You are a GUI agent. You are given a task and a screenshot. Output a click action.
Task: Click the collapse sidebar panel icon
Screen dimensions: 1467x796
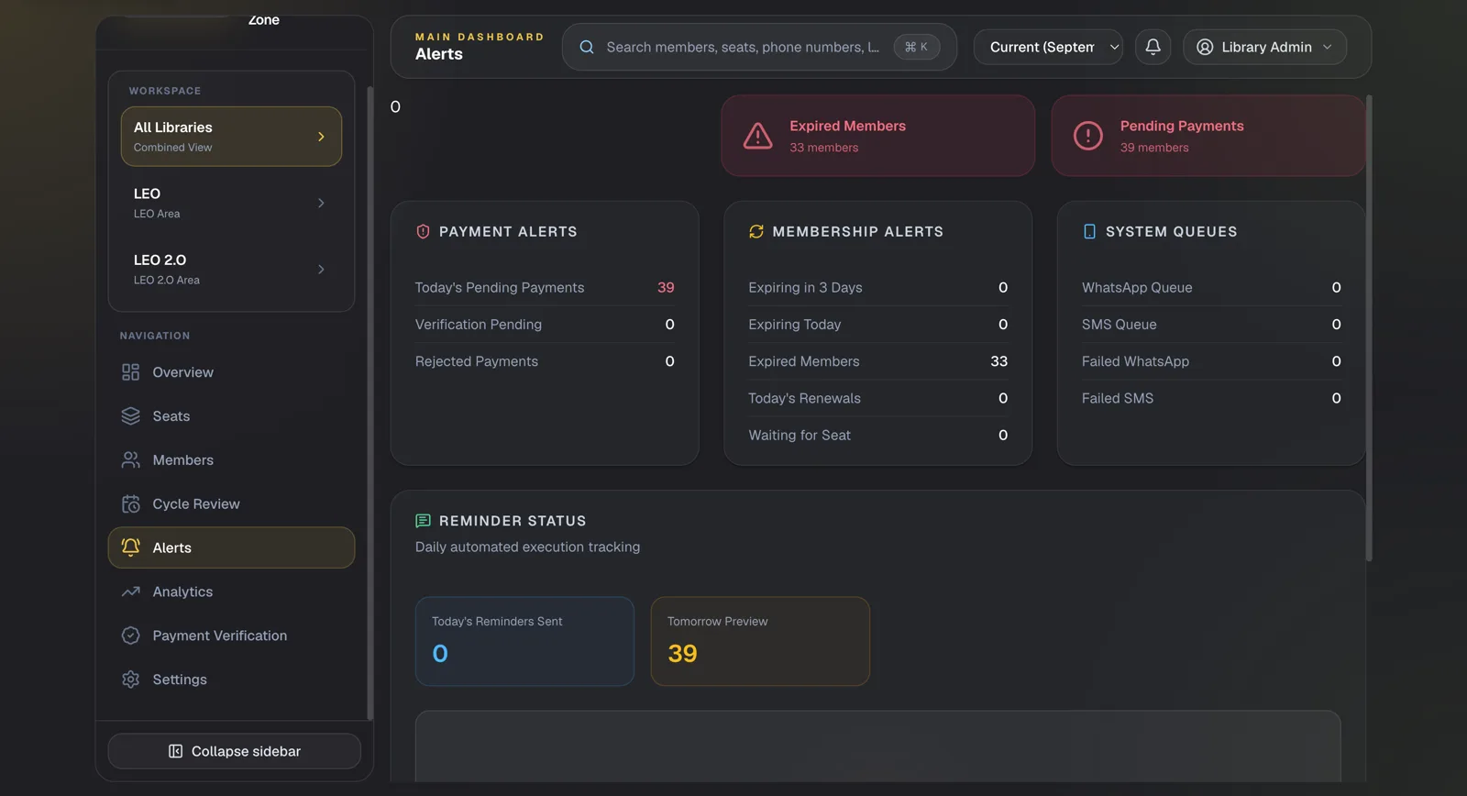175,751
